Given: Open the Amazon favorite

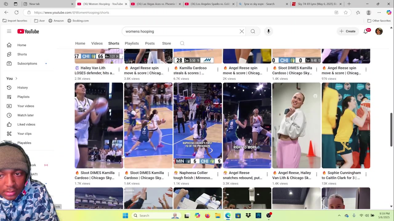Looking at the screenshot, I should 56,21.
